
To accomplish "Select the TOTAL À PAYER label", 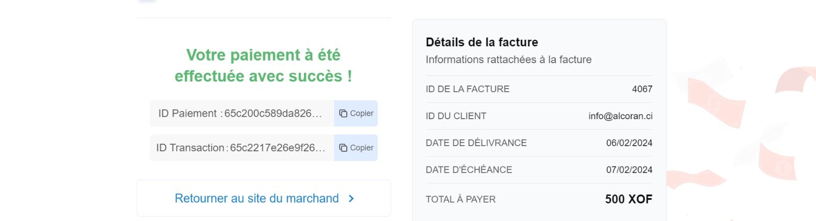I will pyautogui.click(x=461, y=200).
